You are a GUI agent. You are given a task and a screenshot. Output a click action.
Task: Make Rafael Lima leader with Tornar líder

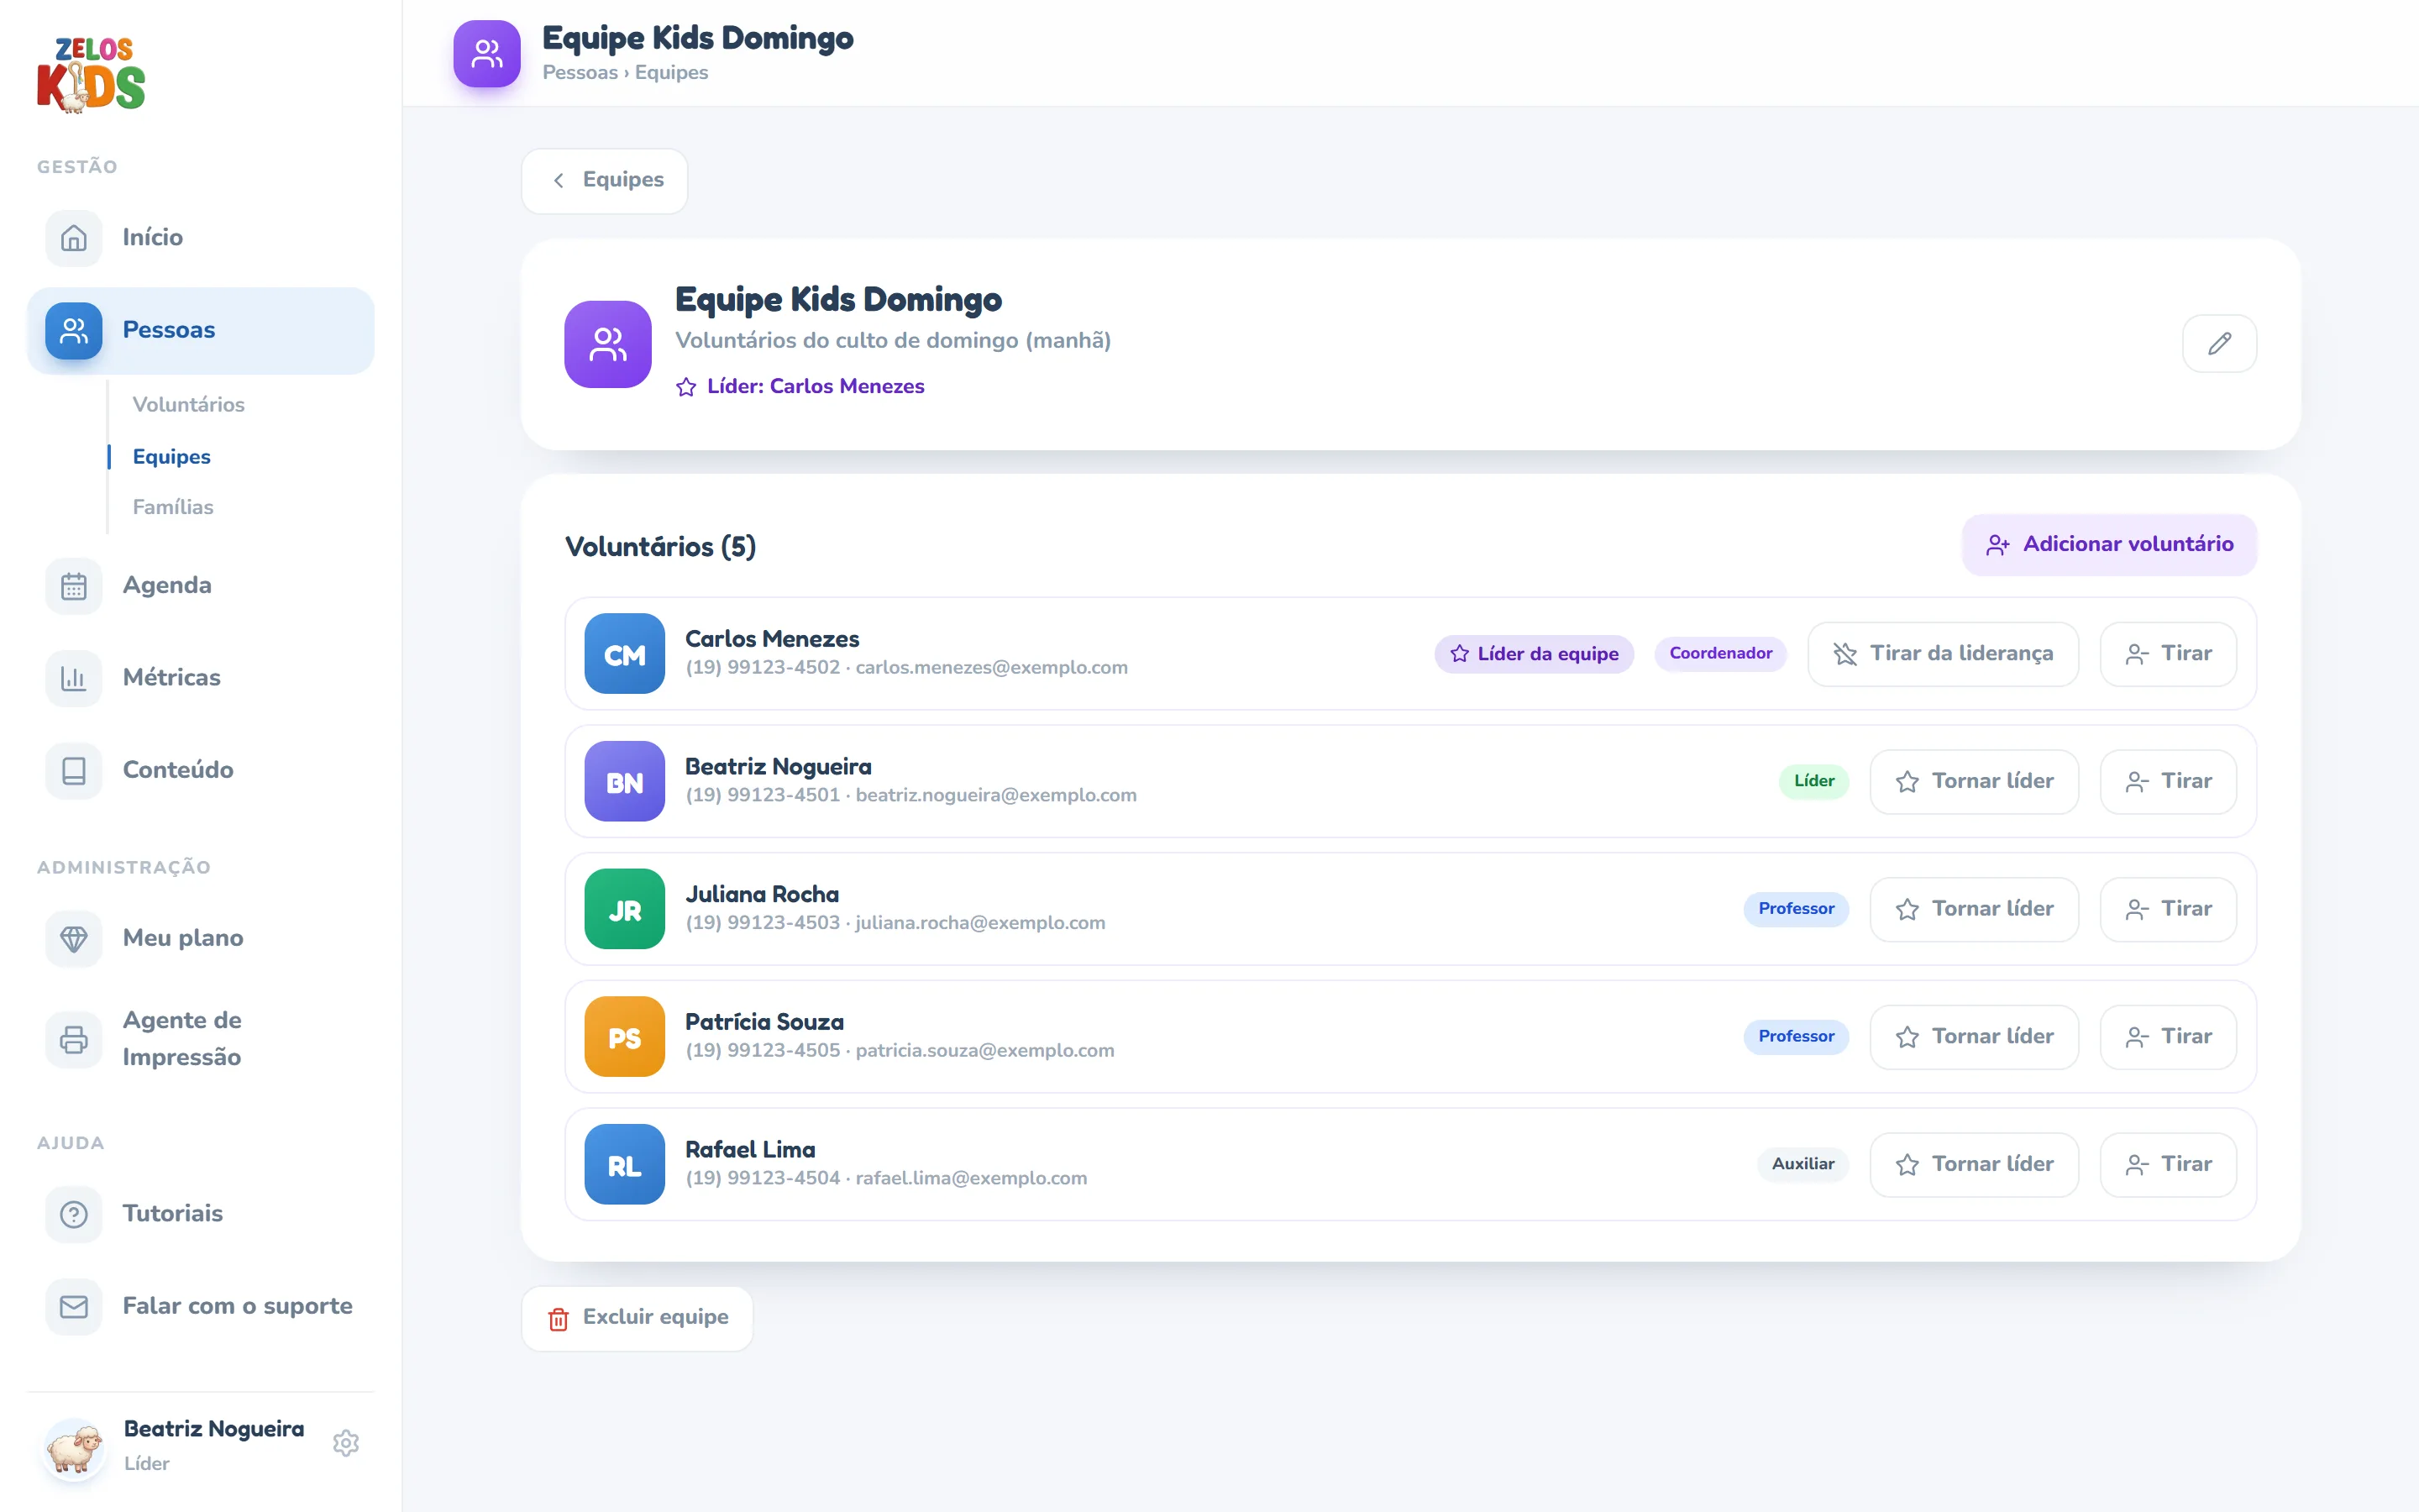(1974, 1165)
